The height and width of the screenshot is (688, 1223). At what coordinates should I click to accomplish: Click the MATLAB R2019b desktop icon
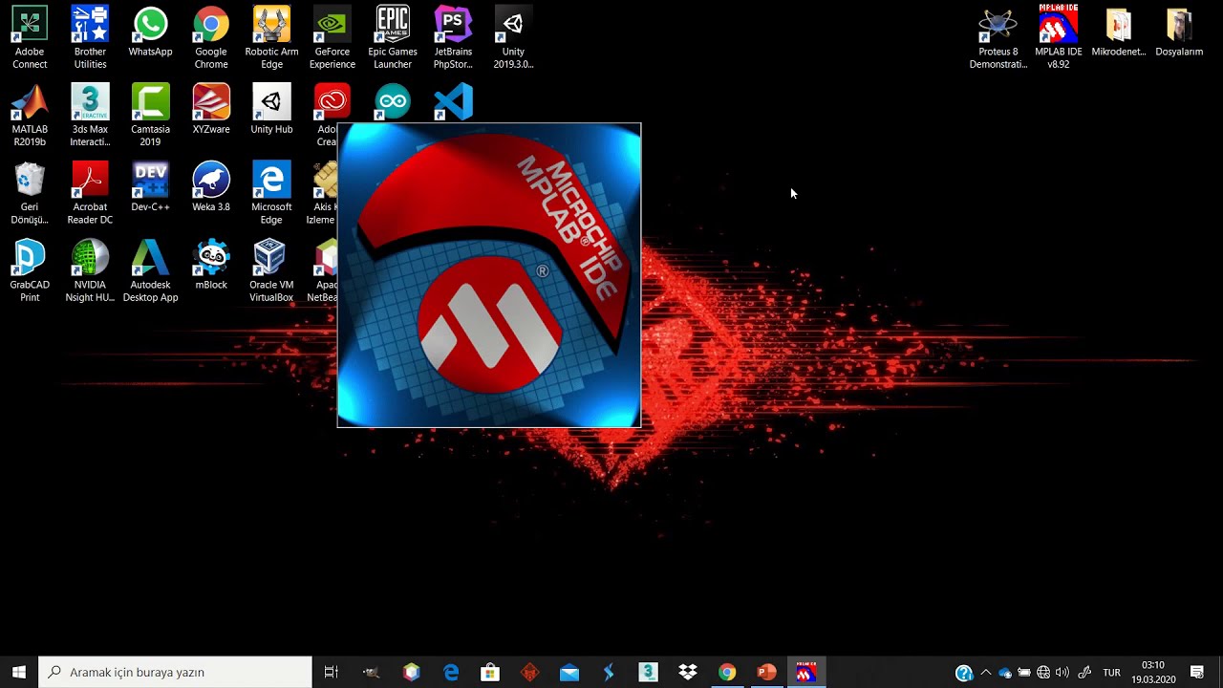(x=30, y=116)
